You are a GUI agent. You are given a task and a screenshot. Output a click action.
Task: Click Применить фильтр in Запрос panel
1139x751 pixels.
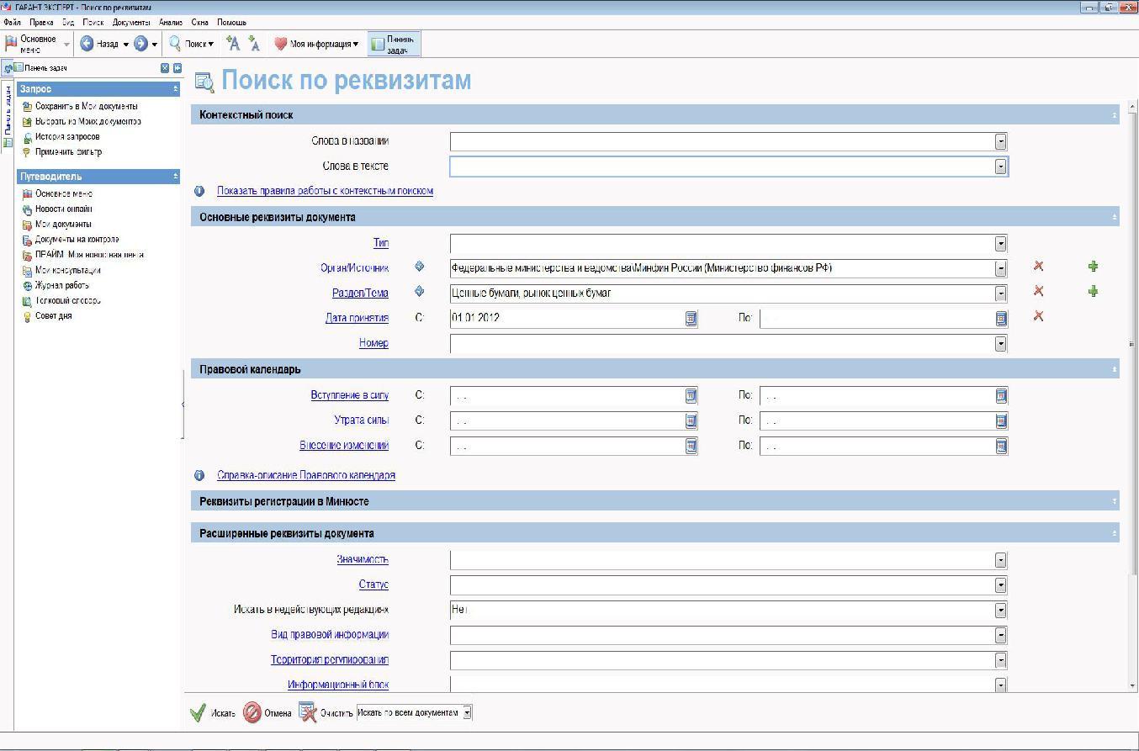point(62,152)
